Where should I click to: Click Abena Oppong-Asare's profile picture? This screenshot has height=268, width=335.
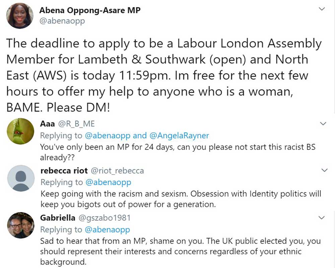point(19,15)
